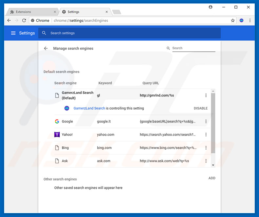
Task: Go back with the browser back arrow
Action: tap(9, 20)
